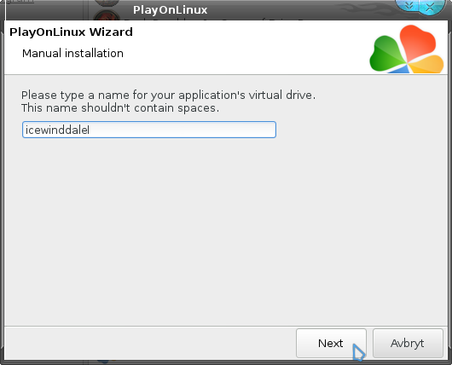This screenshot has width=452, height=365.
Task: Click the 'Manual installation' subtitle
Action: pos(72,54)
